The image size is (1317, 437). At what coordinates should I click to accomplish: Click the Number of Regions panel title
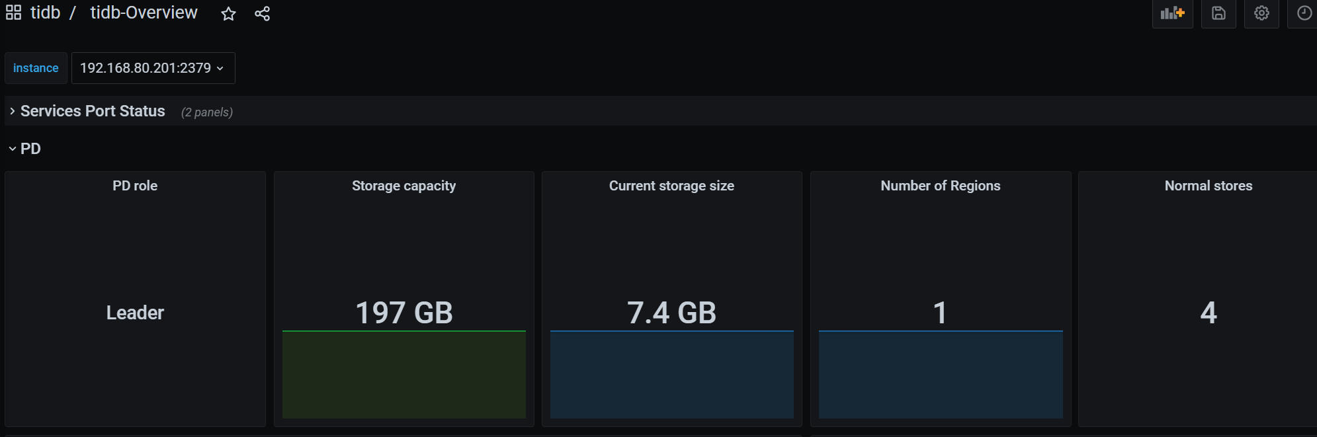click(x=940, y=186)
